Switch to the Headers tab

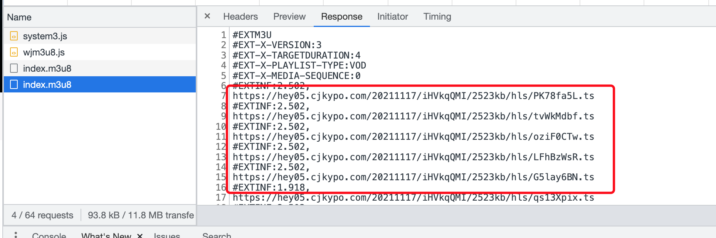click(x=240, y=17)
